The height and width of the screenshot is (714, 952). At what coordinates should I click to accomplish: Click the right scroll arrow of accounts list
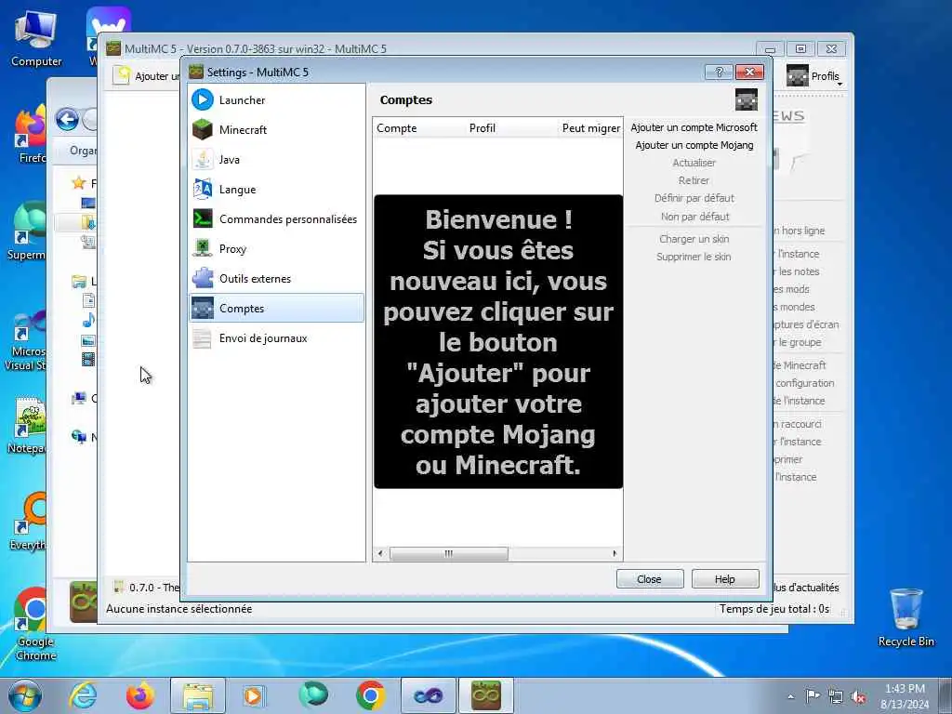[x=615, y=553]
